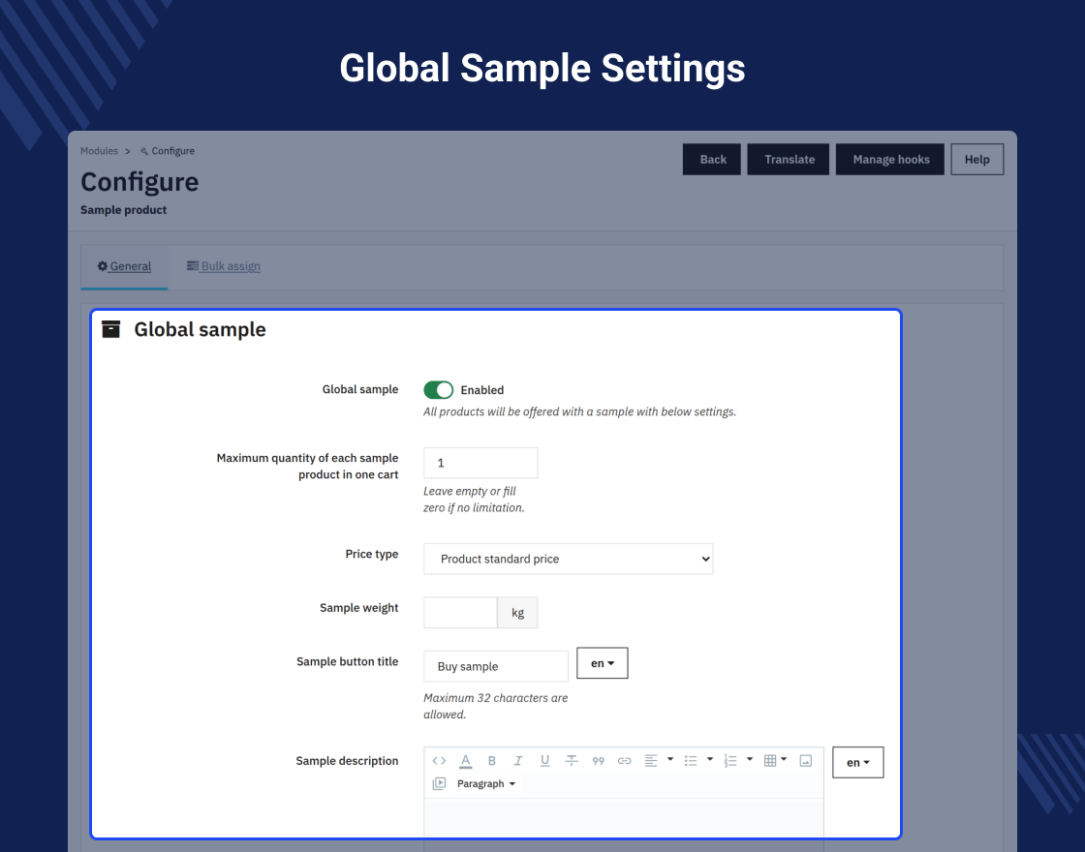The image size is (1085, 852).
Task: Toggle bold formatting in description editor
Action: 492,761
